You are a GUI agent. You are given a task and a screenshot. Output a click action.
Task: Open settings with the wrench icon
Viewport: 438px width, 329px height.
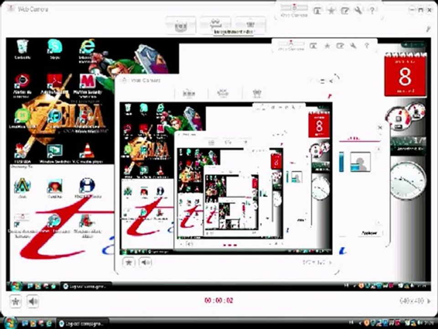(359, 11)
